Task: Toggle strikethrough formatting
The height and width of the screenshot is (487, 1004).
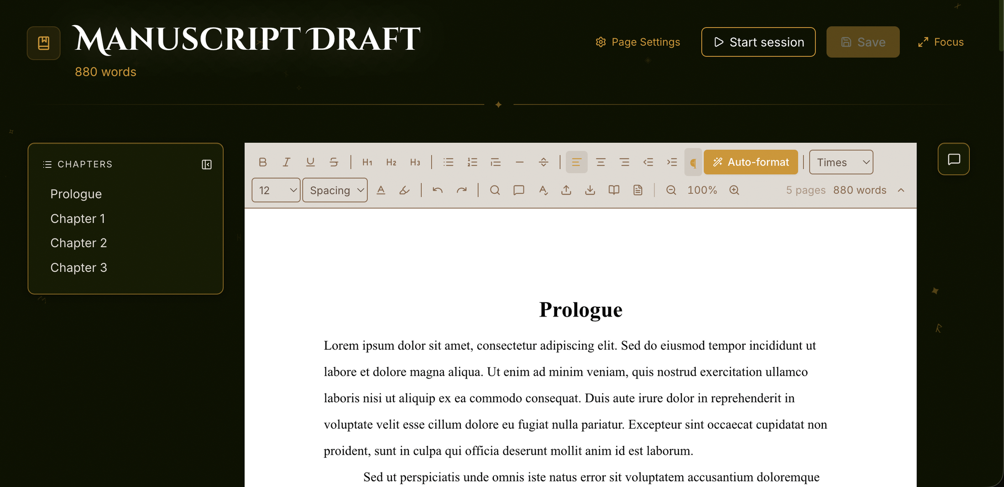Action: click(334, 162)
